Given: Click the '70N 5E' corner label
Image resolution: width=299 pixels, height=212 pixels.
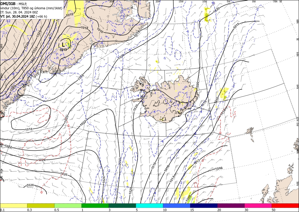Looking at the screenshot, I should (277, 1).
